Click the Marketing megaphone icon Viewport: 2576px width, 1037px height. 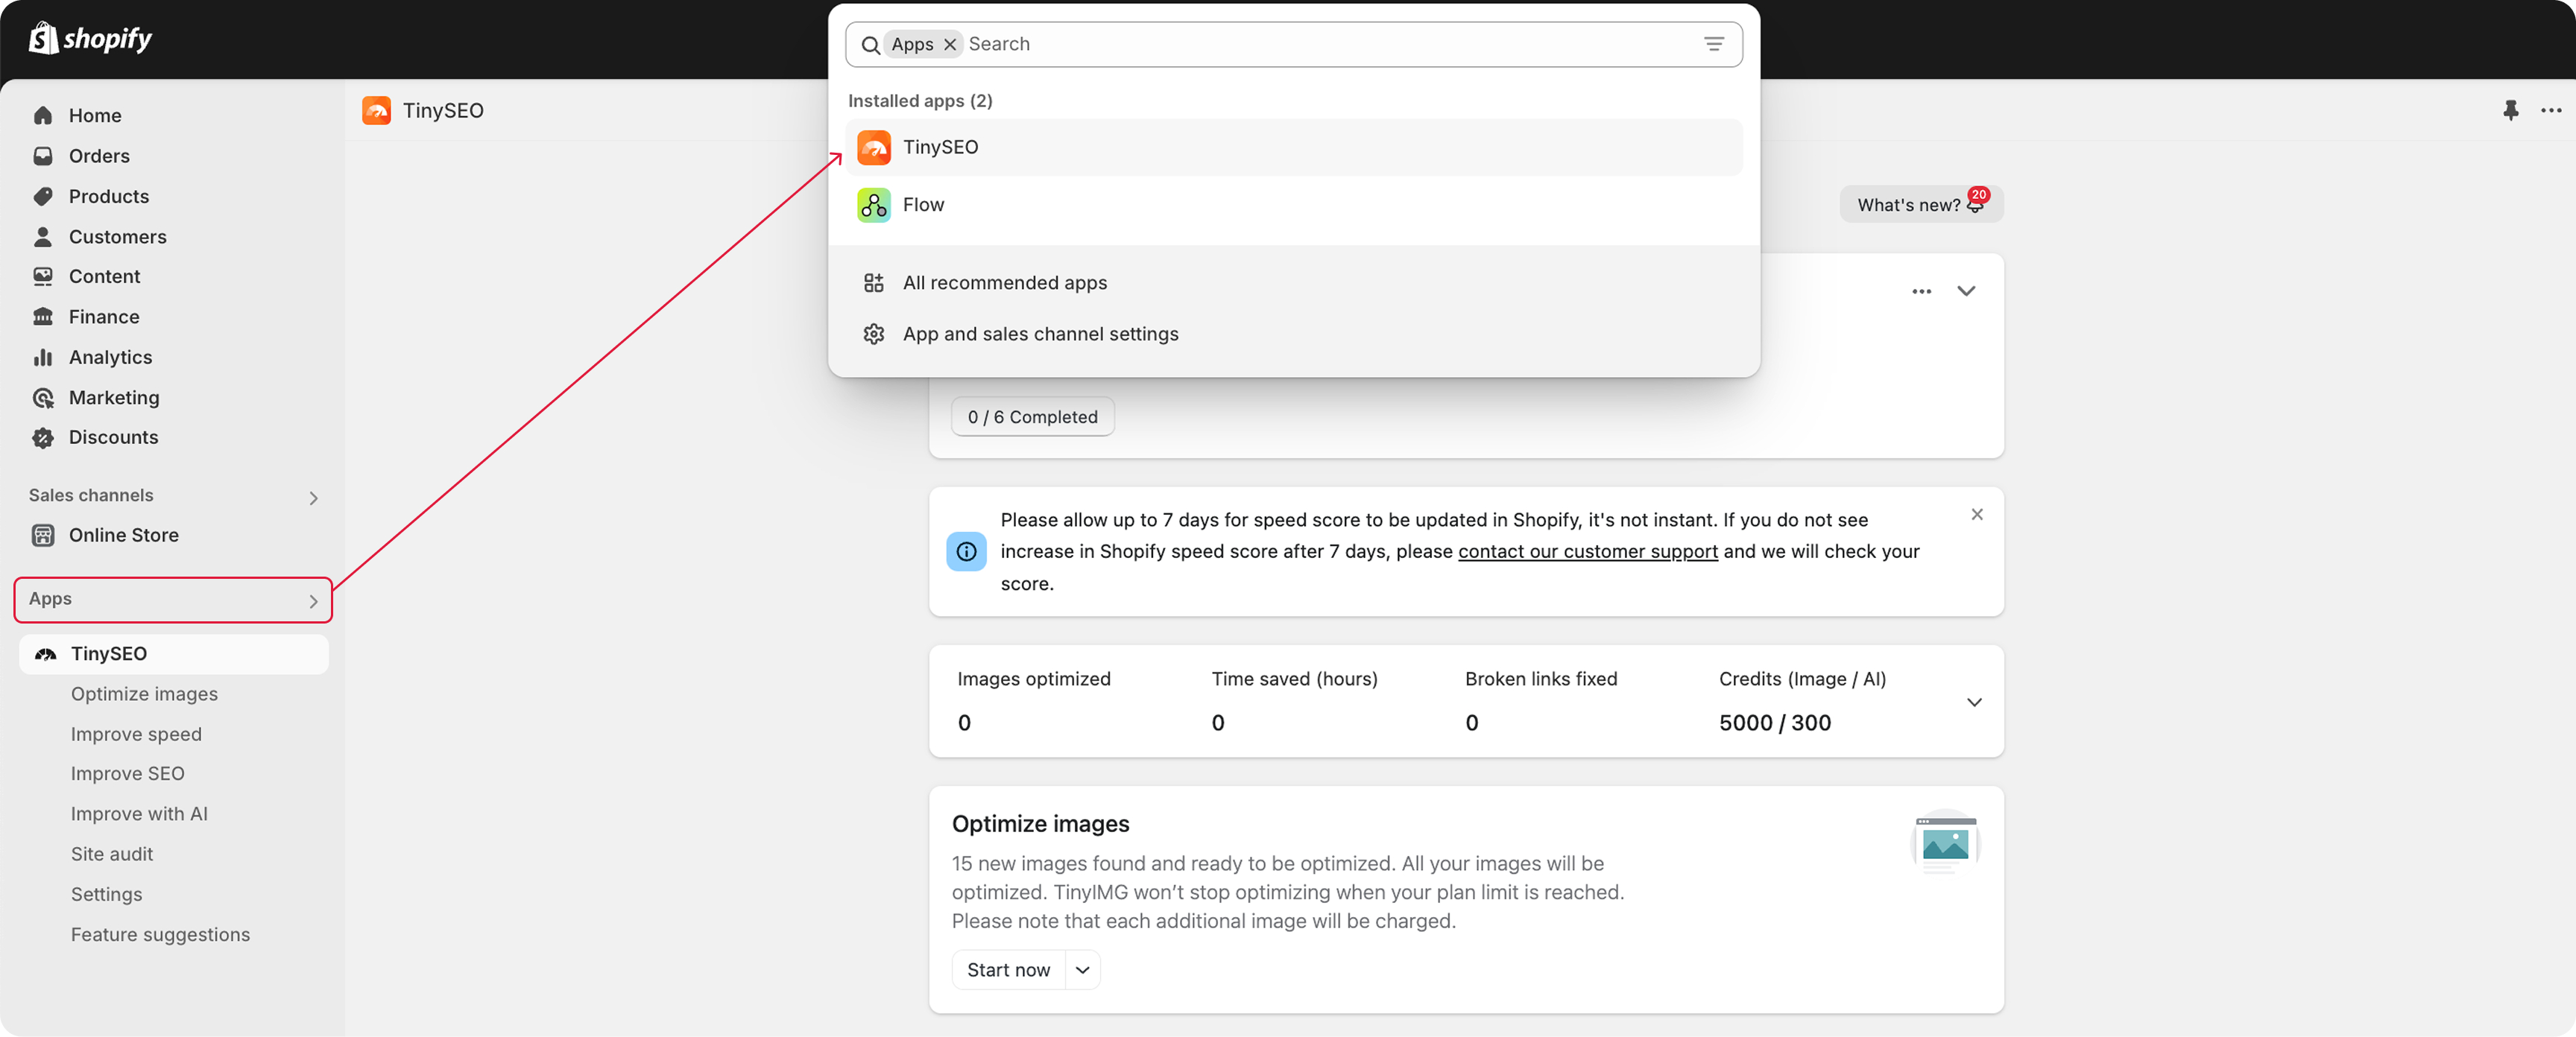coord(44,396)
